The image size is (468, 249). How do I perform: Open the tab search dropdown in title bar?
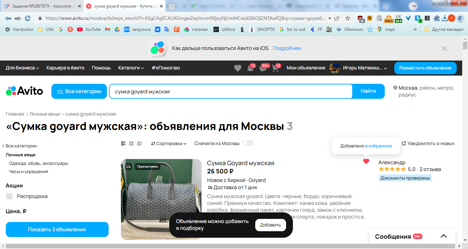pos(414,6)
